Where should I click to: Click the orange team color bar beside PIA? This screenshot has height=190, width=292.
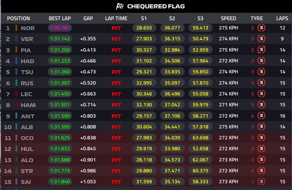(17, 50)
